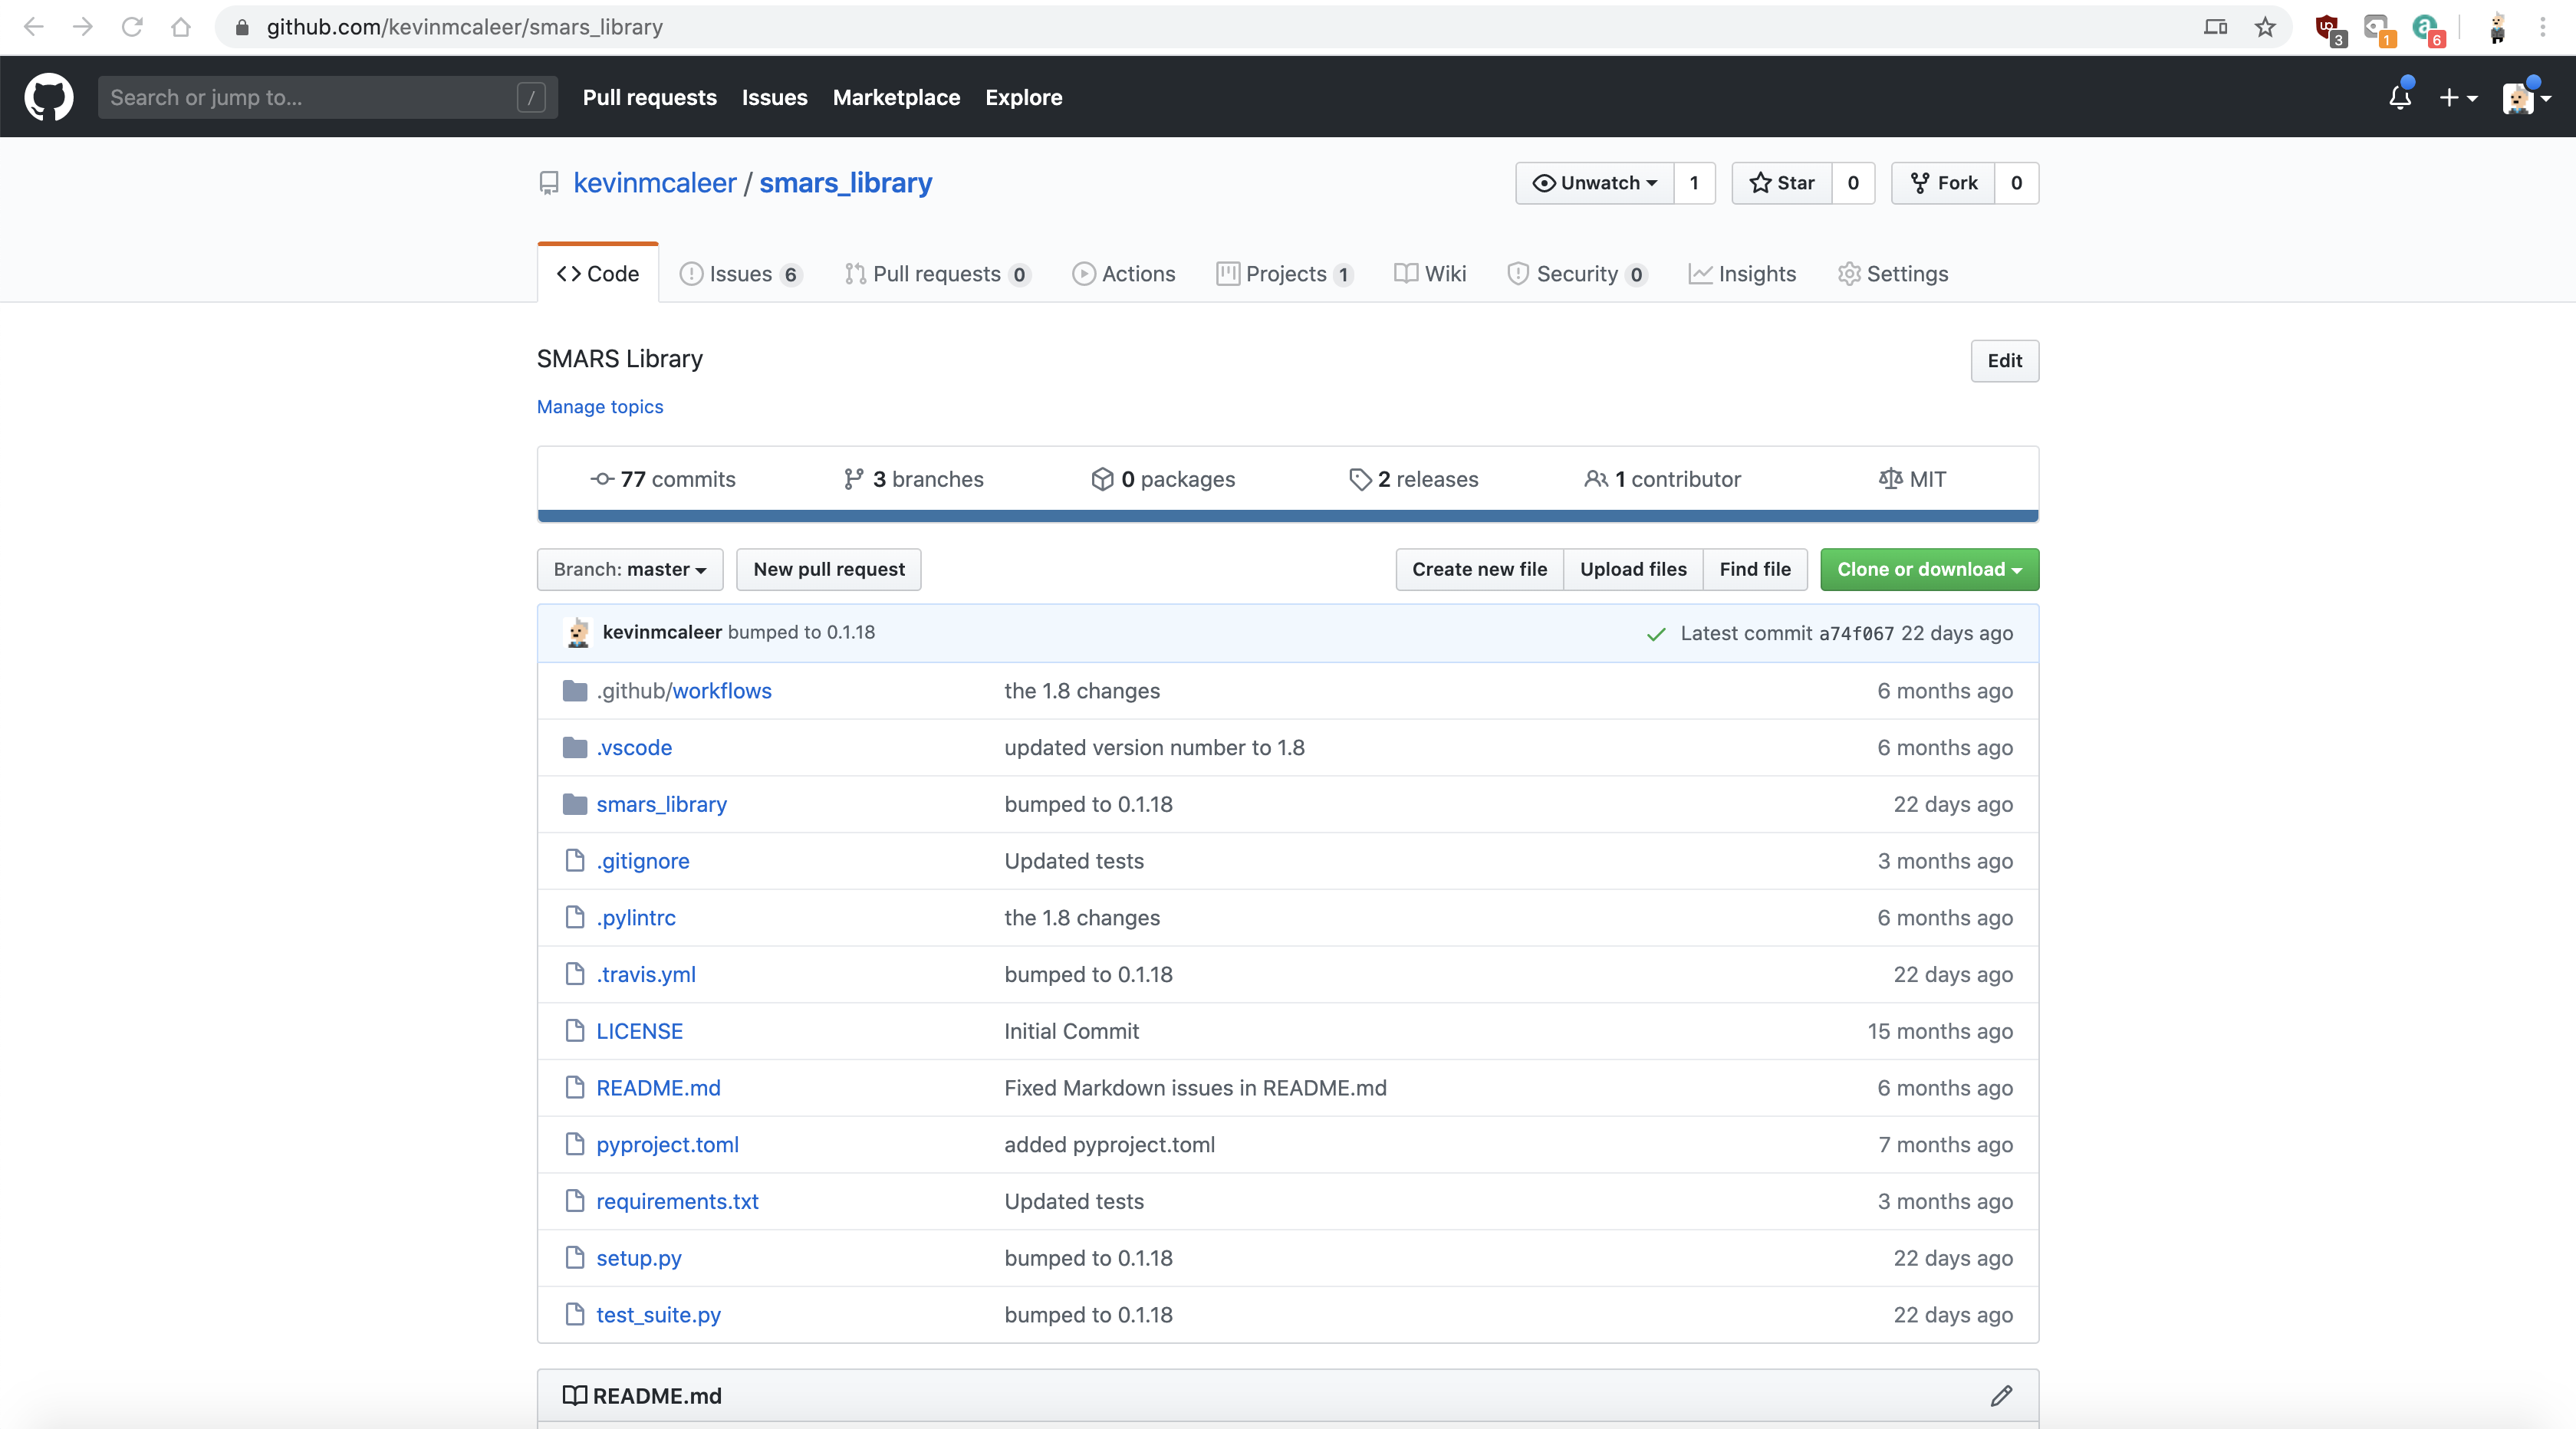2576x1429 pixels.
Task: Click the browser address bar URL
Action: [x=464, y=27]
